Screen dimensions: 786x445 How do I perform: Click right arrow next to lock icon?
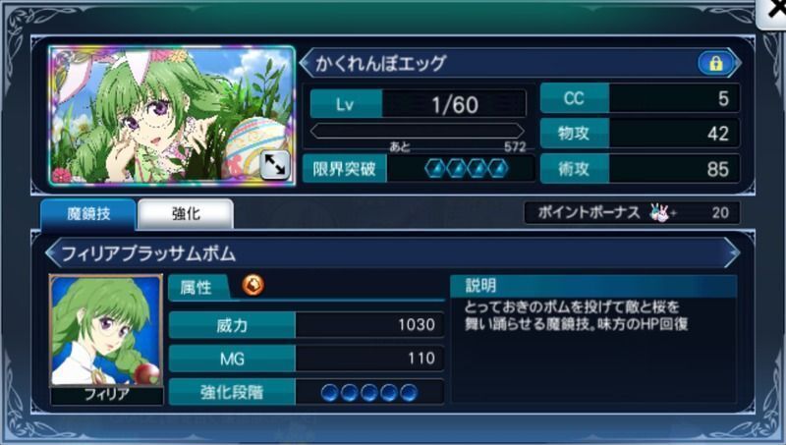coord(736,64)
